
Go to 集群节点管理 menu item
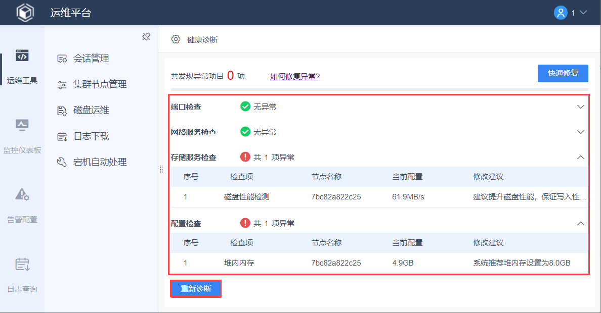tap(100, 84)
